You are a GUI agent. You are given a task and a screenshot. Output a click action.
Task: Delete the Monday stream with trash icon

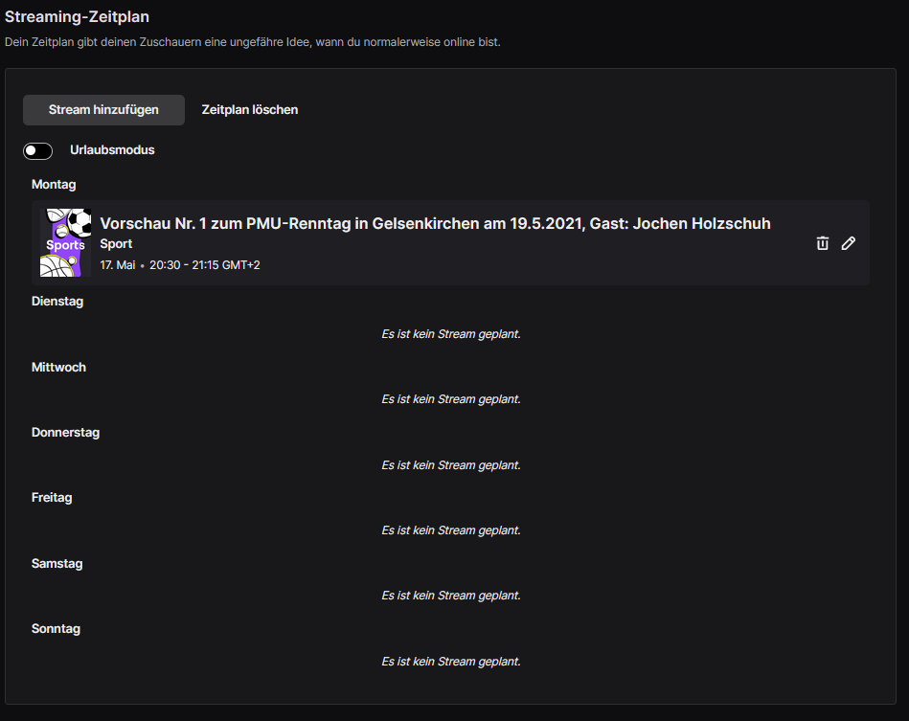pyautogui.click(x=822, y=243)
